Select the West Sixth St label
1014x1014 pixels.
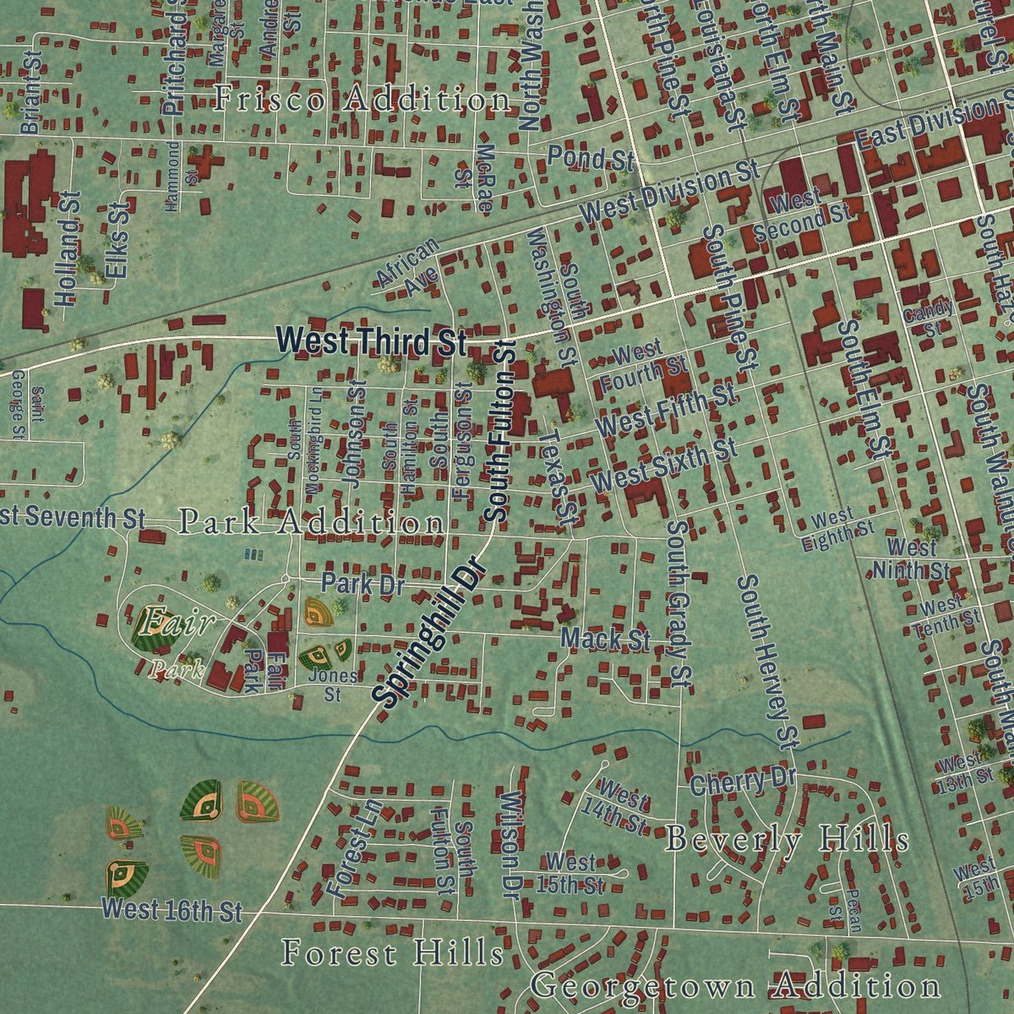click(x=663, y=466)
